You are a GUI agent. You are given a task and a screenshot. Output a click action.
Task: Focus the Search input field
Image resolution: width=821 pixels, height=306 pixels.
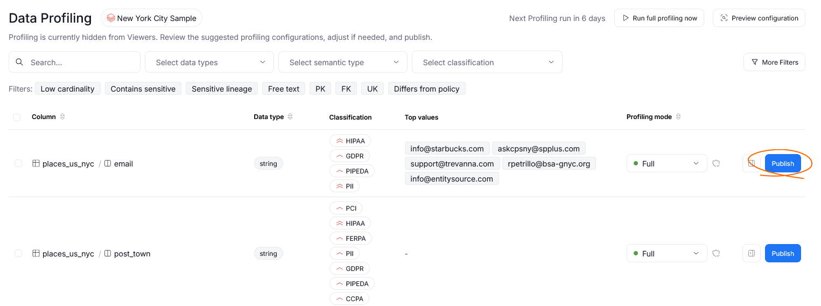click(74, 62)
